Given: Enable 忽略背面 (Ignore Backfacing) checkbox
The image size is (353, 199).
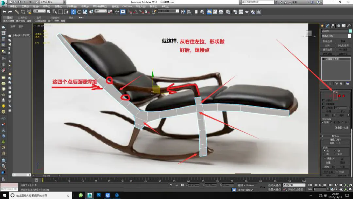Looking at the screenshot, I should pyautogui.click(x=324, y=104).
